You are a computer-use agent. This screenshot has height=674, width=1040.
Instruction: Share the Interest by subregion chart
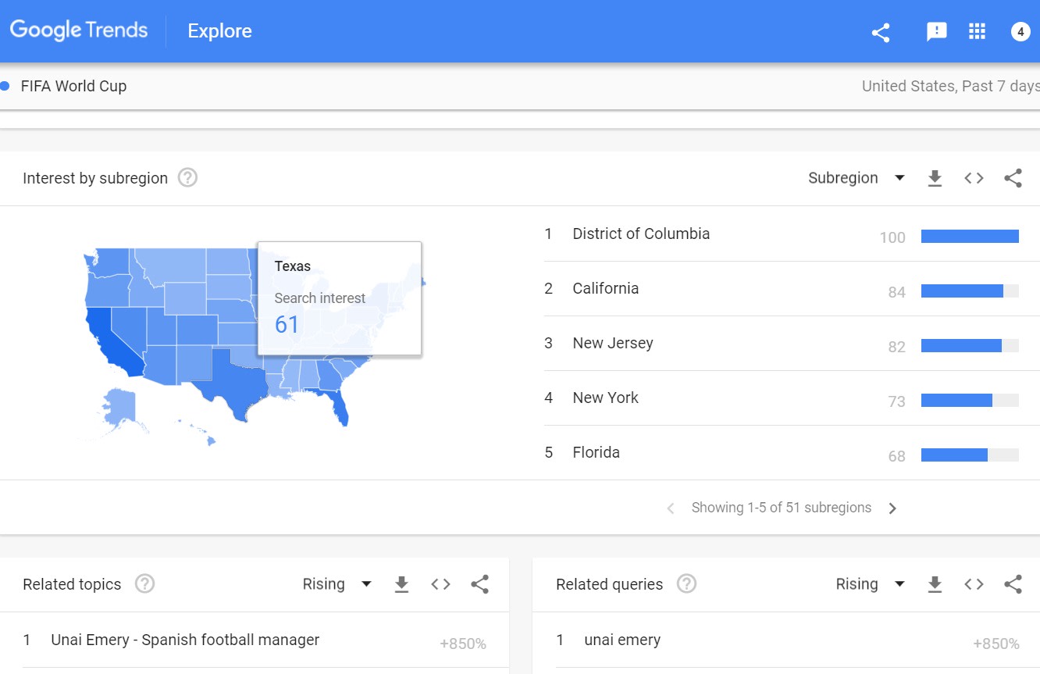coord(1013,178)
